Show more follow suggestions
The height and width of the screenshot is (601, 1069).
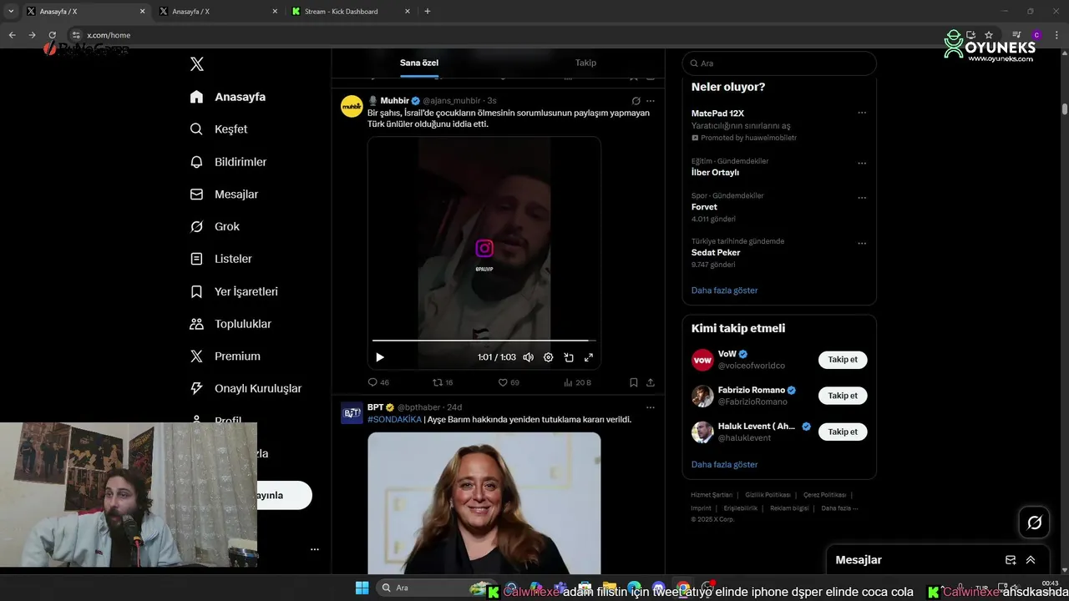724,464
